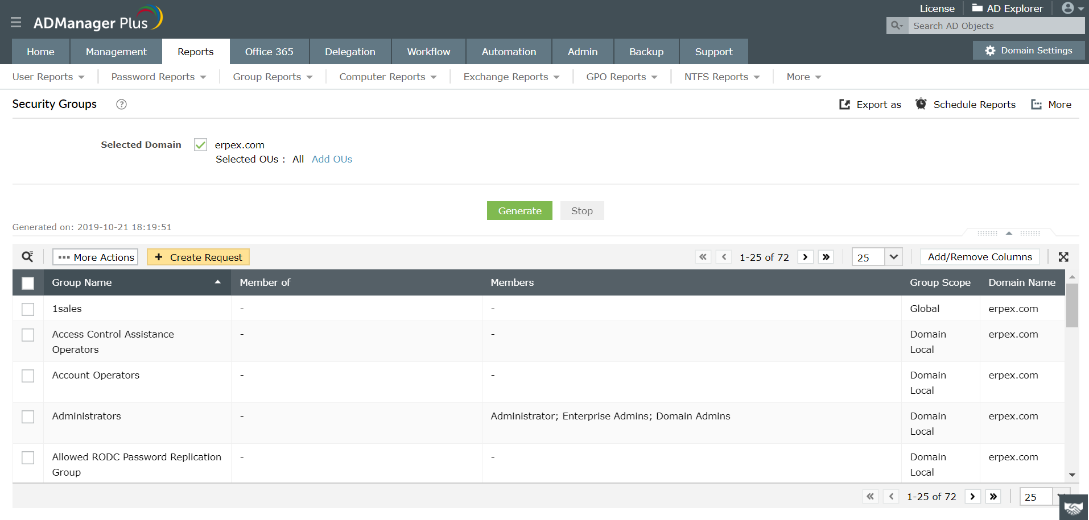This screenshot has height=520, width=1089.
Task: Switch to the Support tab
Action: point(713,51)
